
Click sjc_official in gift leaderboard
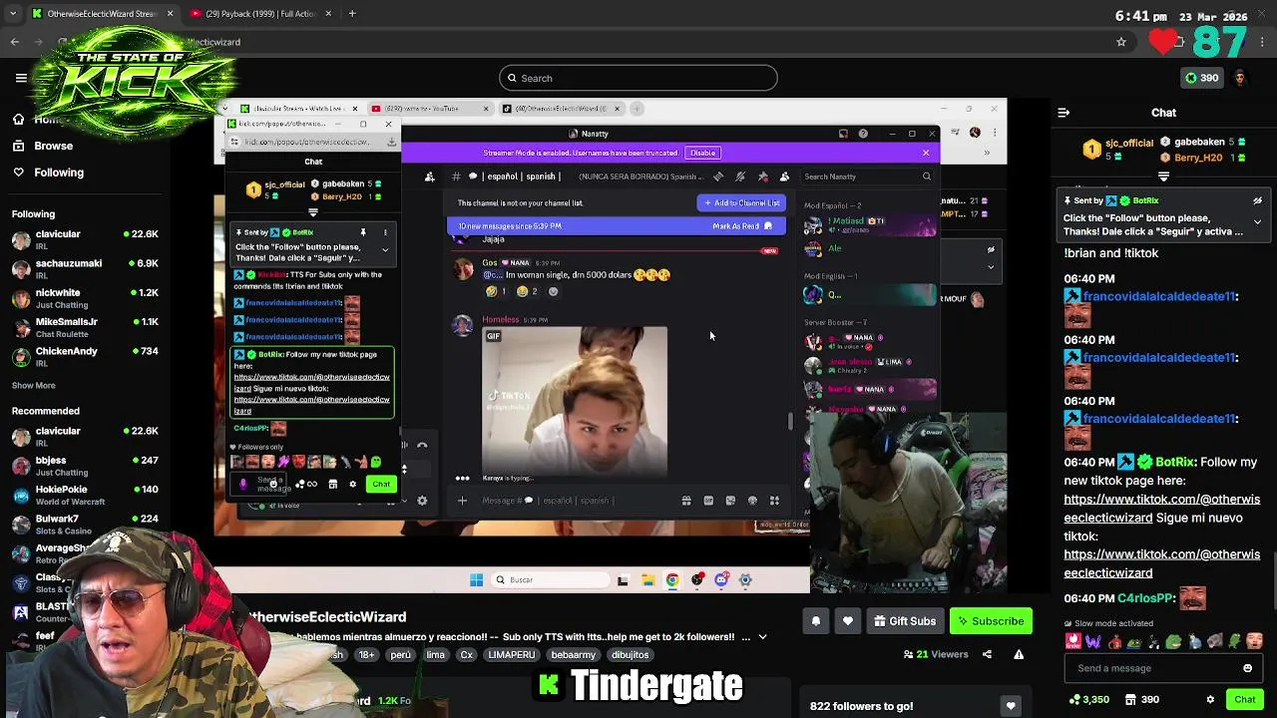point(1129,143)
